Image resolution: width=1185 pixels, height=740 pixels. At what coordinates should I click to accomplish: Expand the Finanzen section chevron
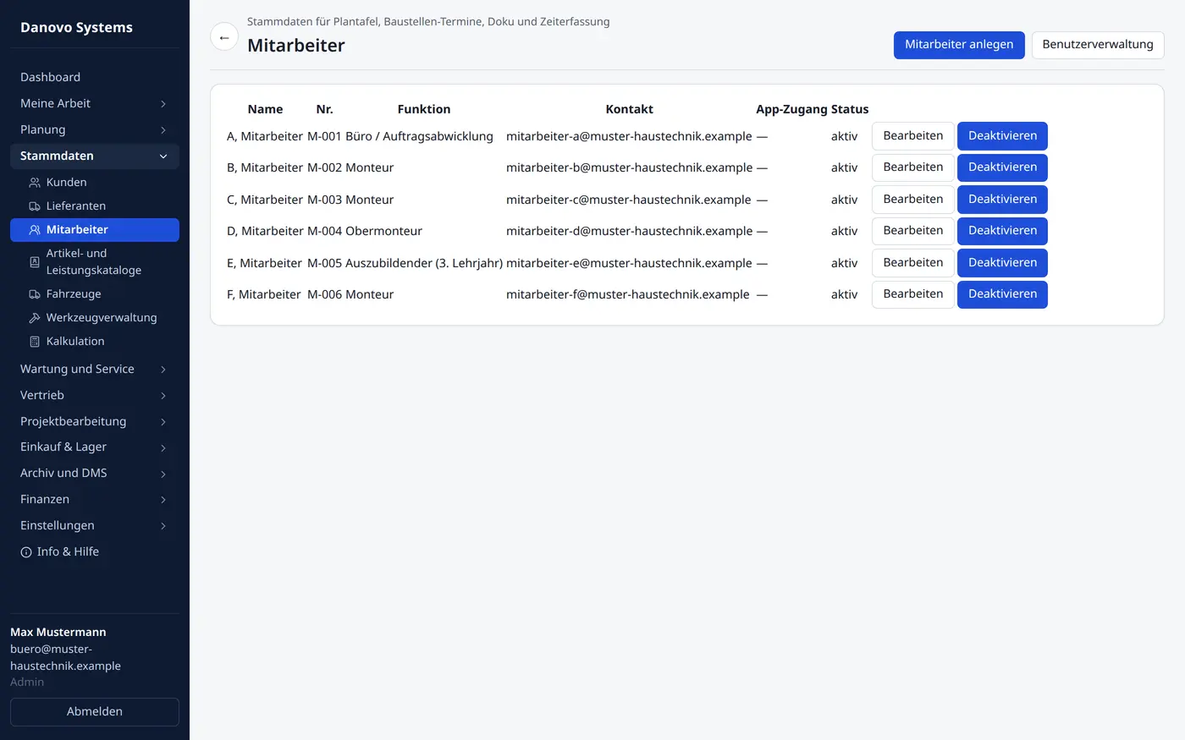pos(163,500)
